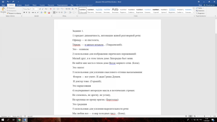Align text left
Screen dimensions: 217x122
pyautogui.click(x=54, y=12)
